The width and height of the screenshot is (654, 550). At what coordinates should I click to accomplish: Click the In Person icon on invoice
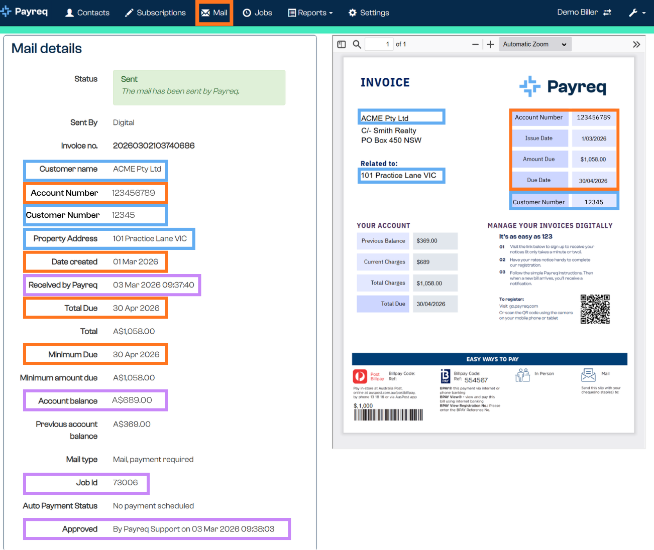(x=522, y=375)
